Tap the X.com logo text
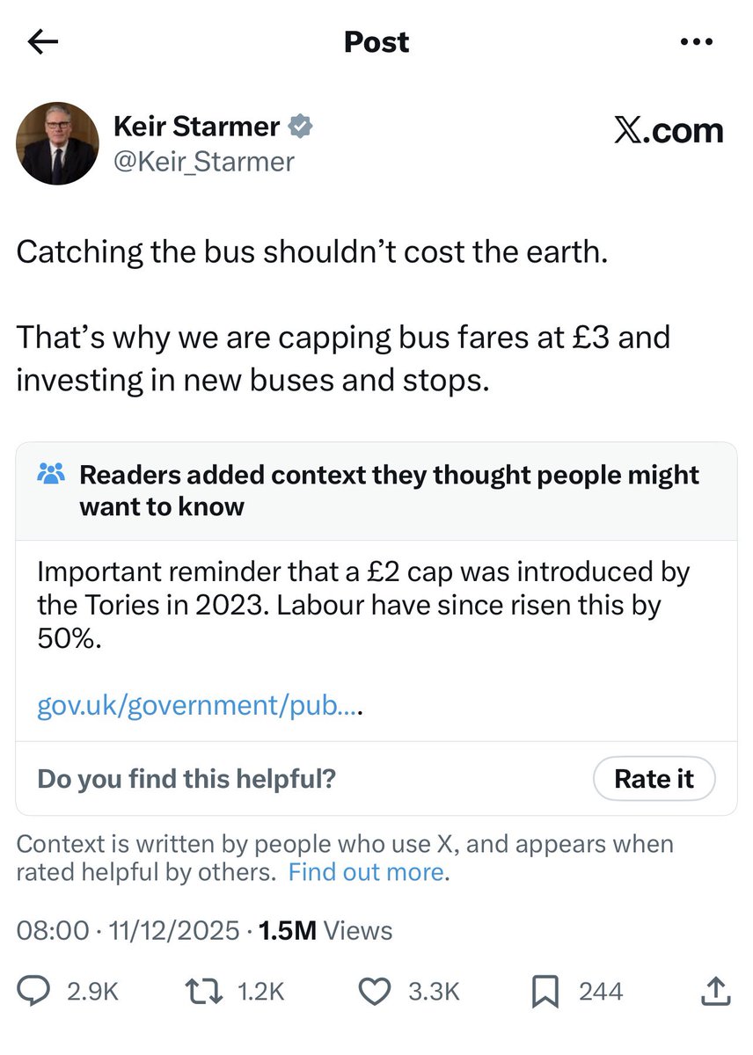This screenshot has width=753, height=1055. [x=669, y=130]
